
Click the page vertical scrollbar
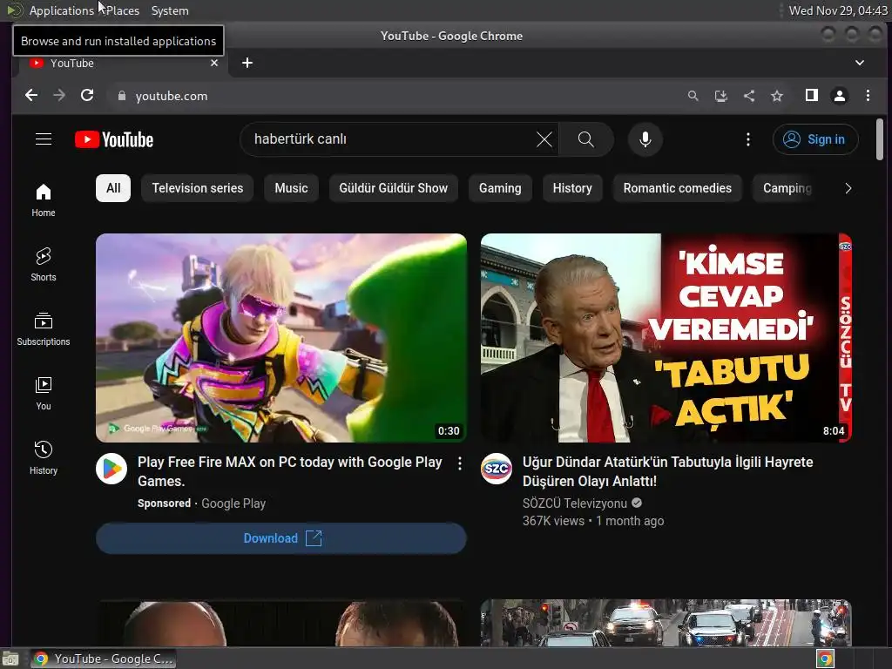[880, 139]
